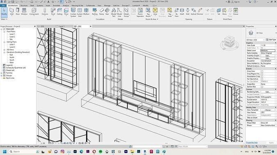Activate the Model Line tool

point(119,12)
